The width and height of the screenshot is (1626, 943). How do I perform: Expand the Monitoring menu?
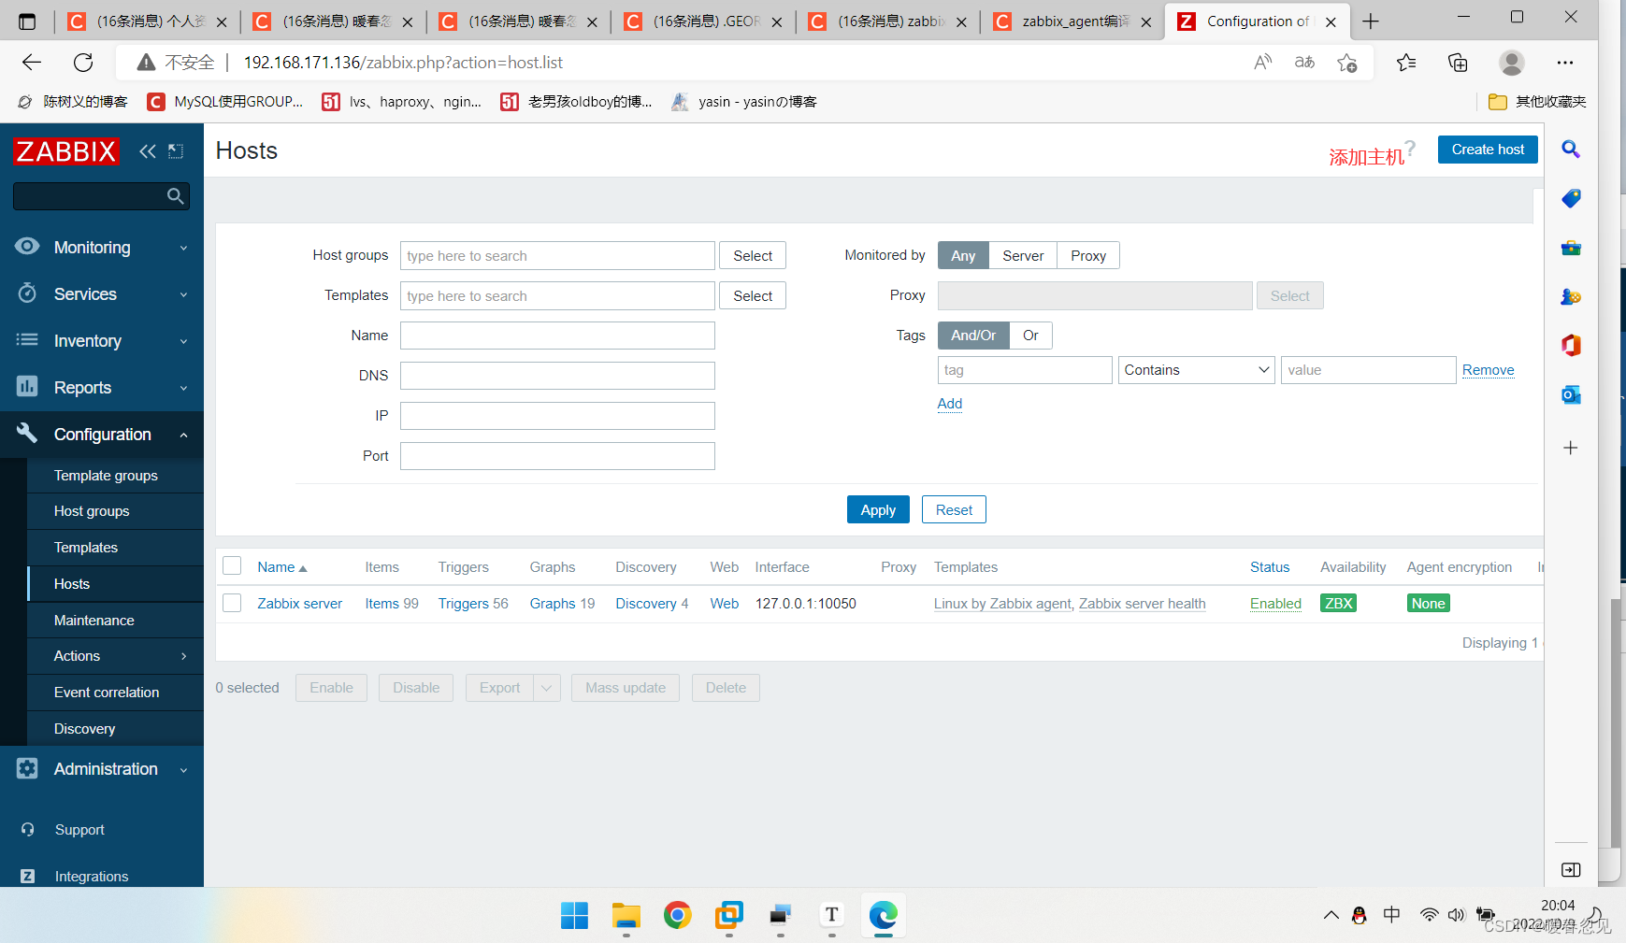(102, 247)
